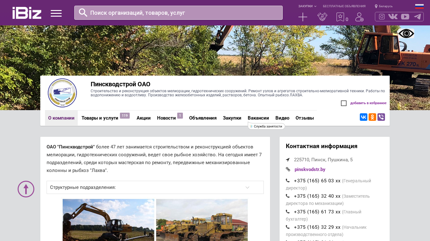Open the handshake partnership icon
The height and width of the screenshot is (241, 430).
(322, 17)
